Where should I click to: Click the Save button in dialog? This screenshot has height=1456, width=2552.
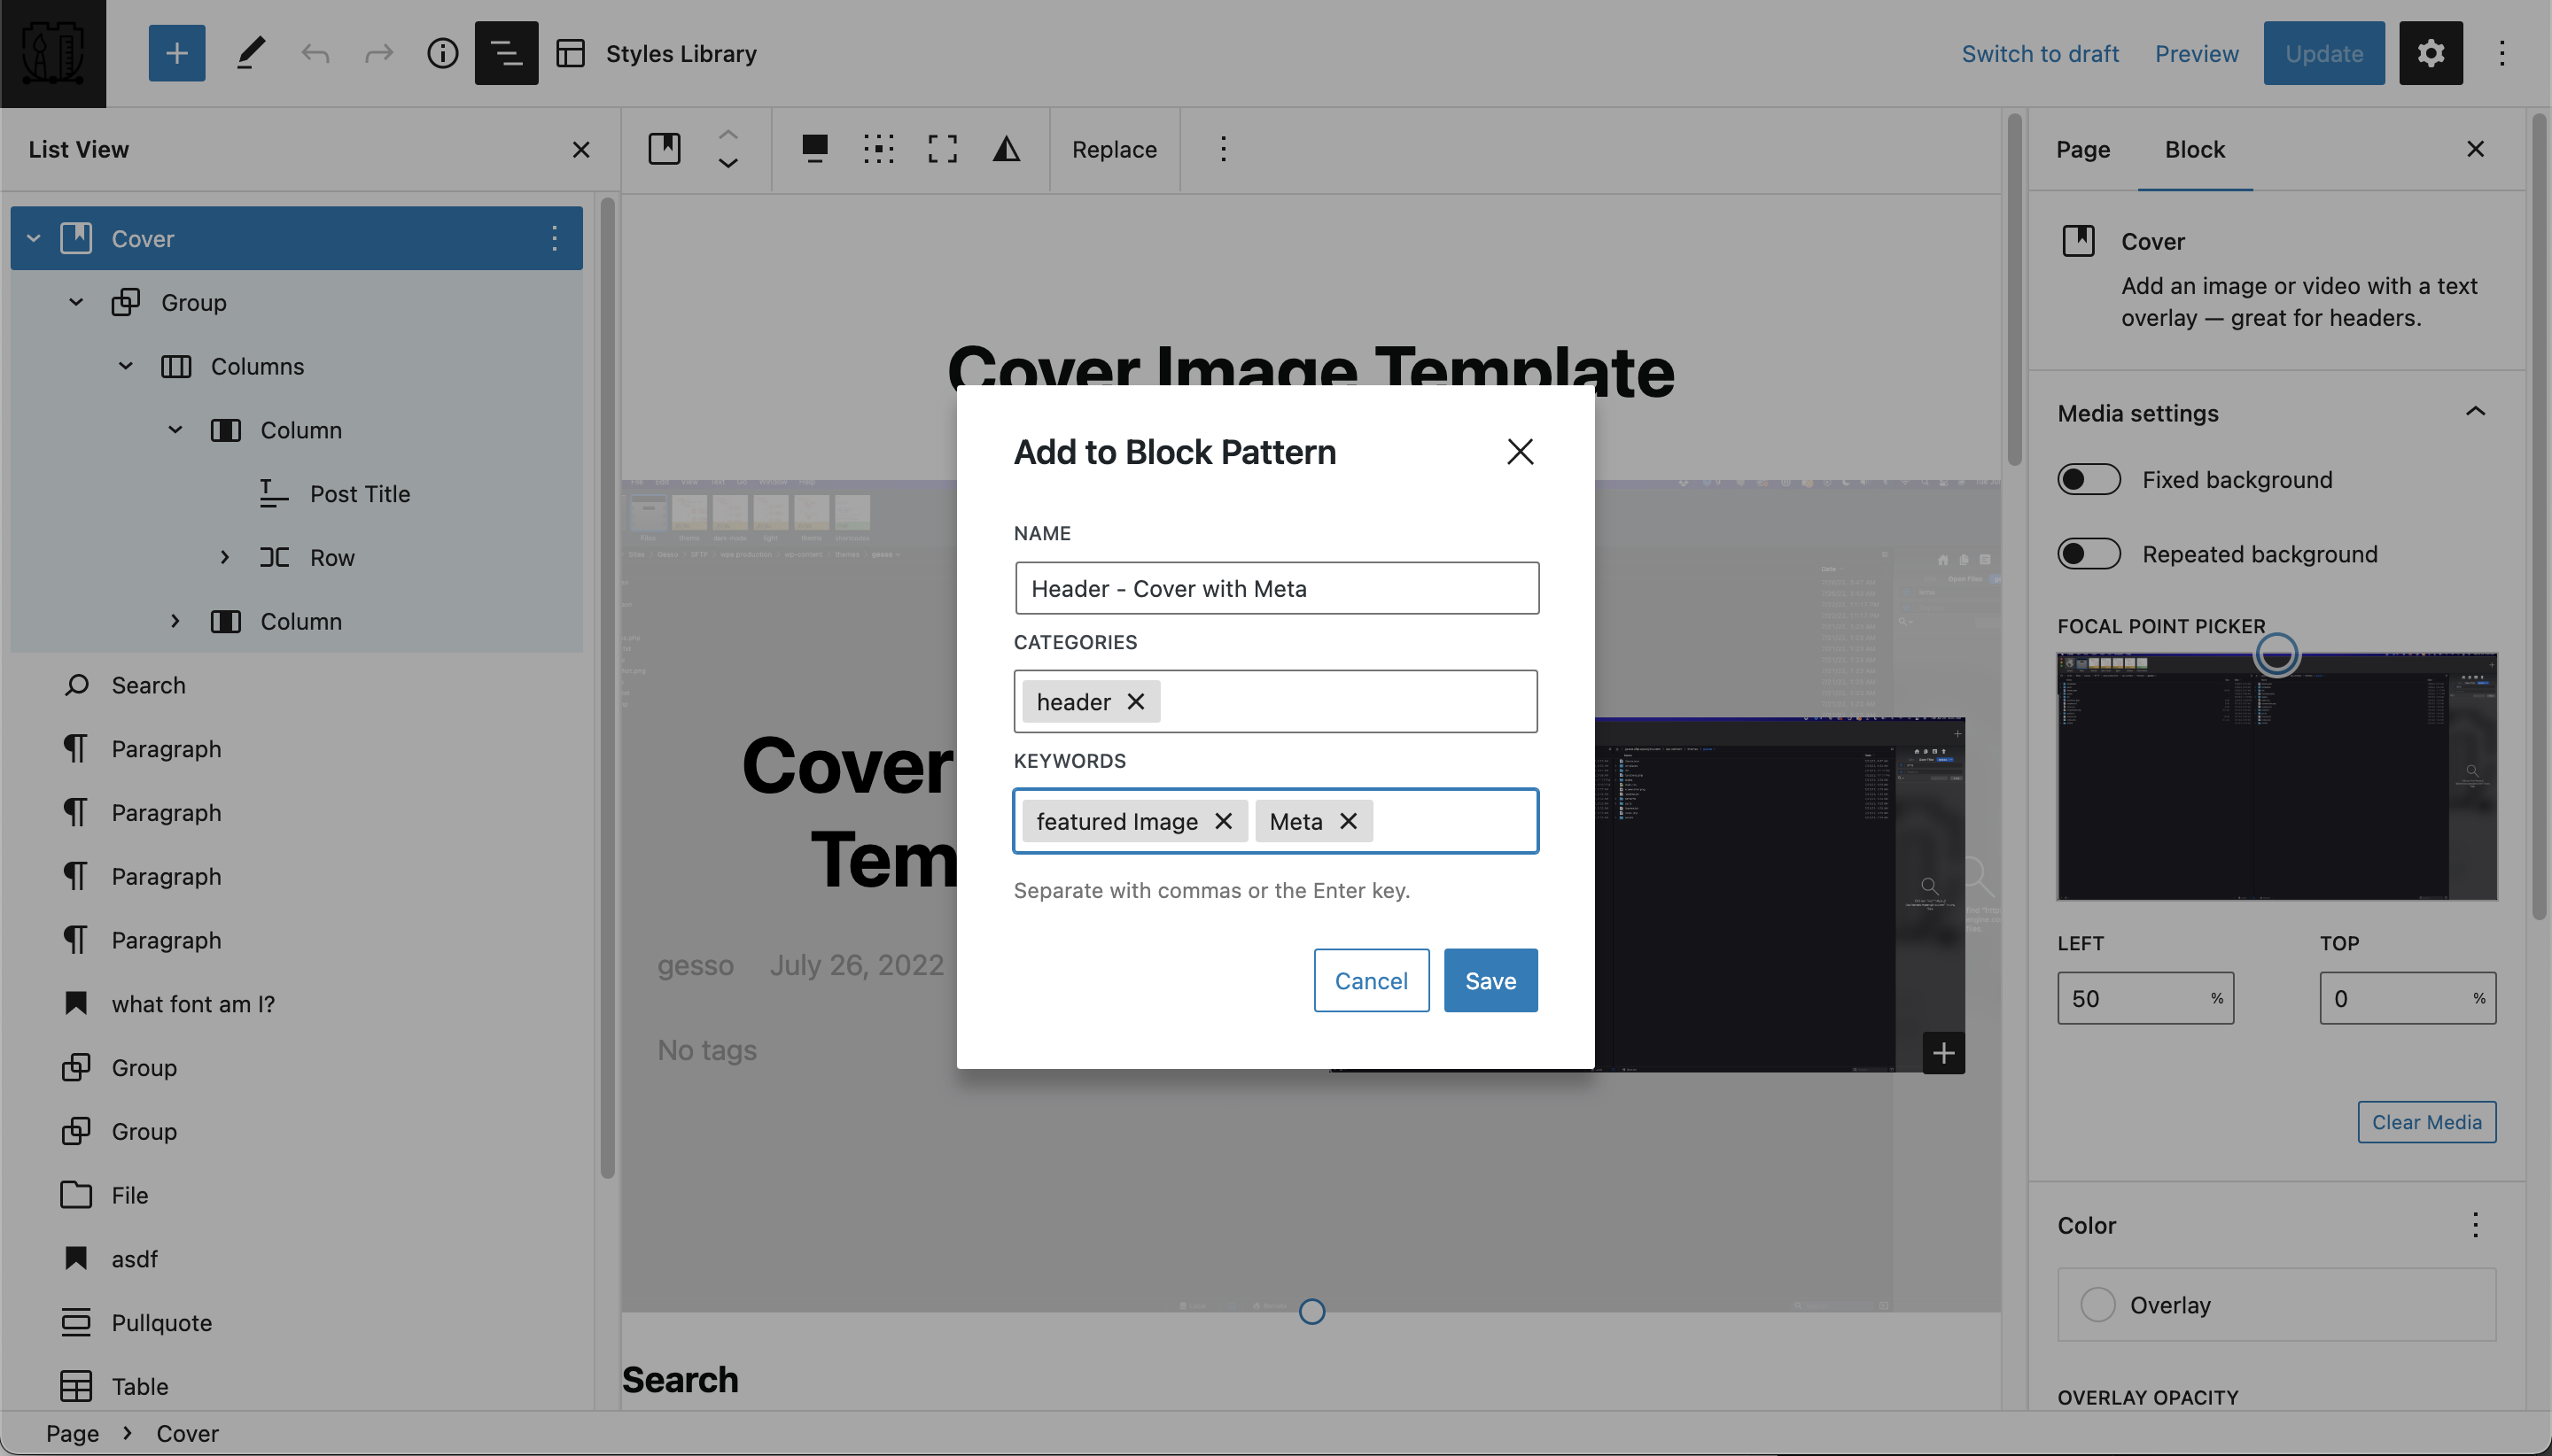(1490, 980)
